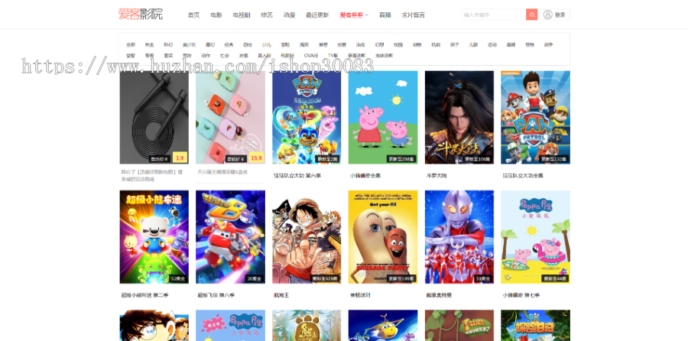
Task: Click the 超级小熊布迷 第二季 title text
Action: [144, 295]
